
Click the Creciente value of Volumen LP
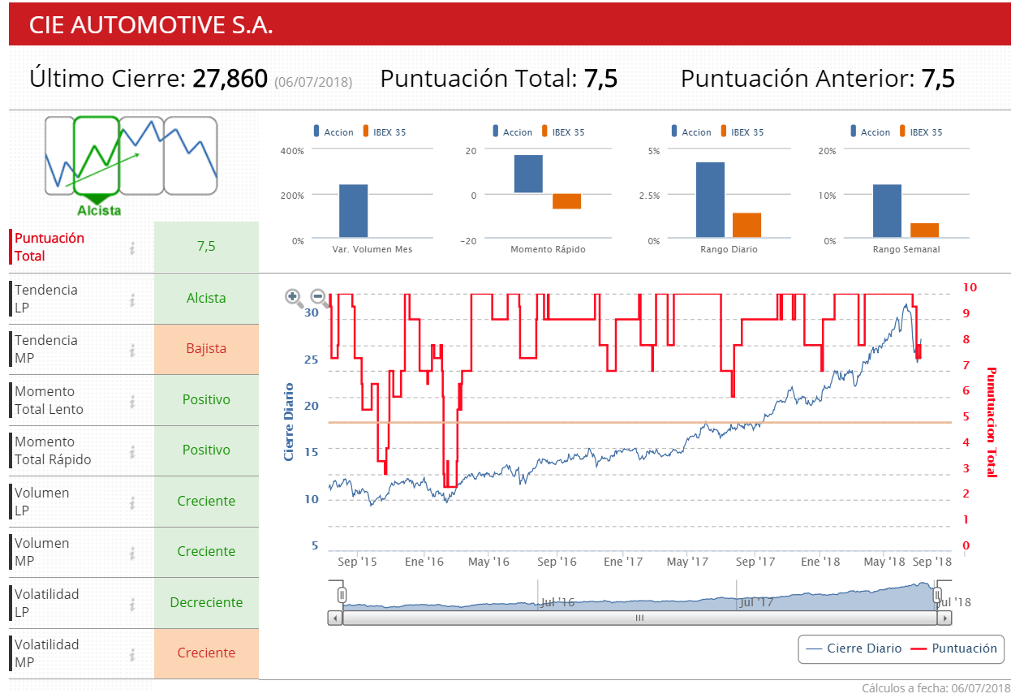click(206, 501)
